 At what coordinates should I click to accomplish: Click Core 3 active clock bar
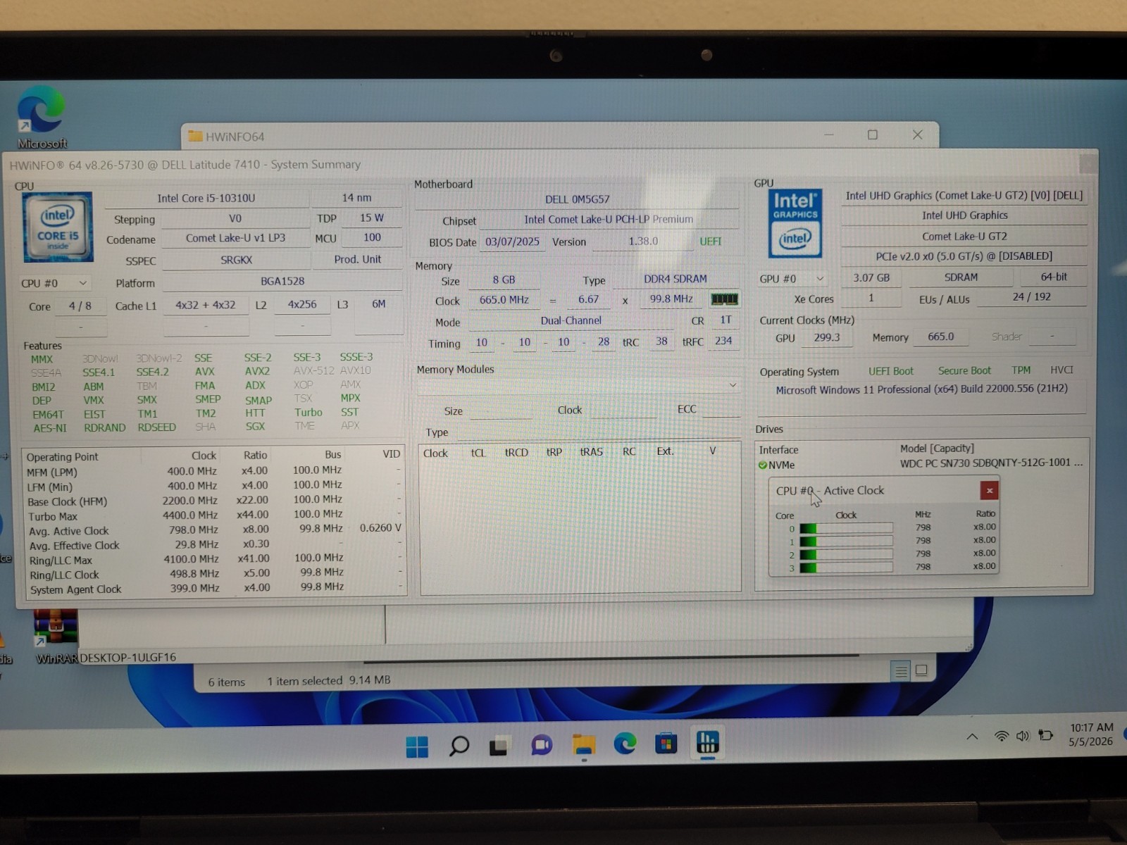click(x=846, y=568)
